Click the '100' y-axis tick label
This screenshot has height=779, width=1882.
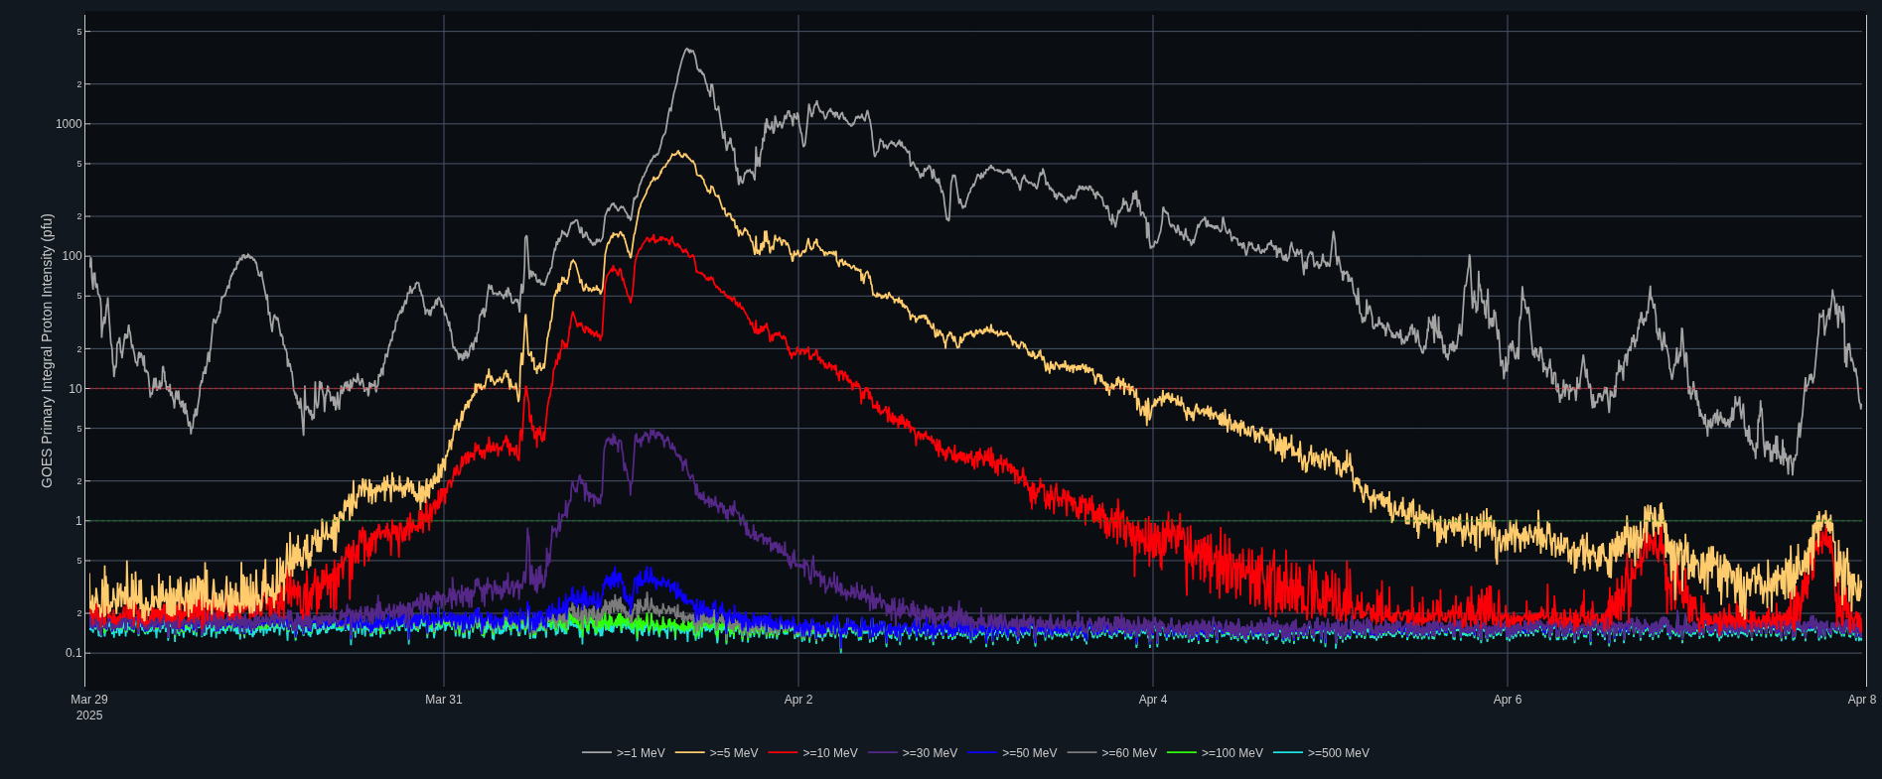click(72, 256)
